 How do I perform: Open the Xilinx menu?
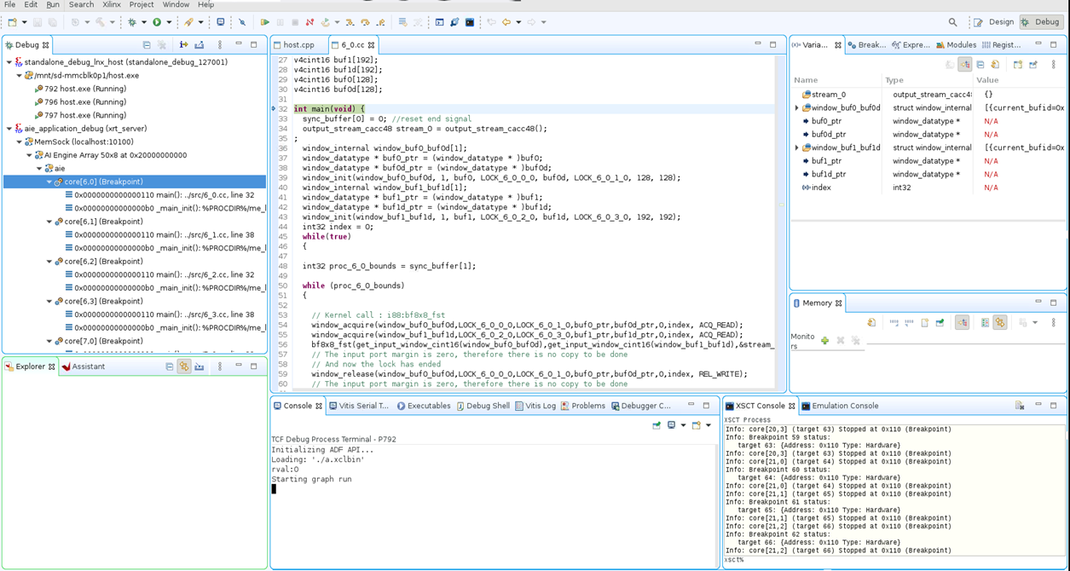111,5
